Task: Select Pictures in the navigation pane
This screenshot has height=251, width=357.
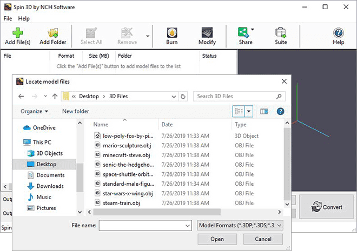Action: (42, 208)
